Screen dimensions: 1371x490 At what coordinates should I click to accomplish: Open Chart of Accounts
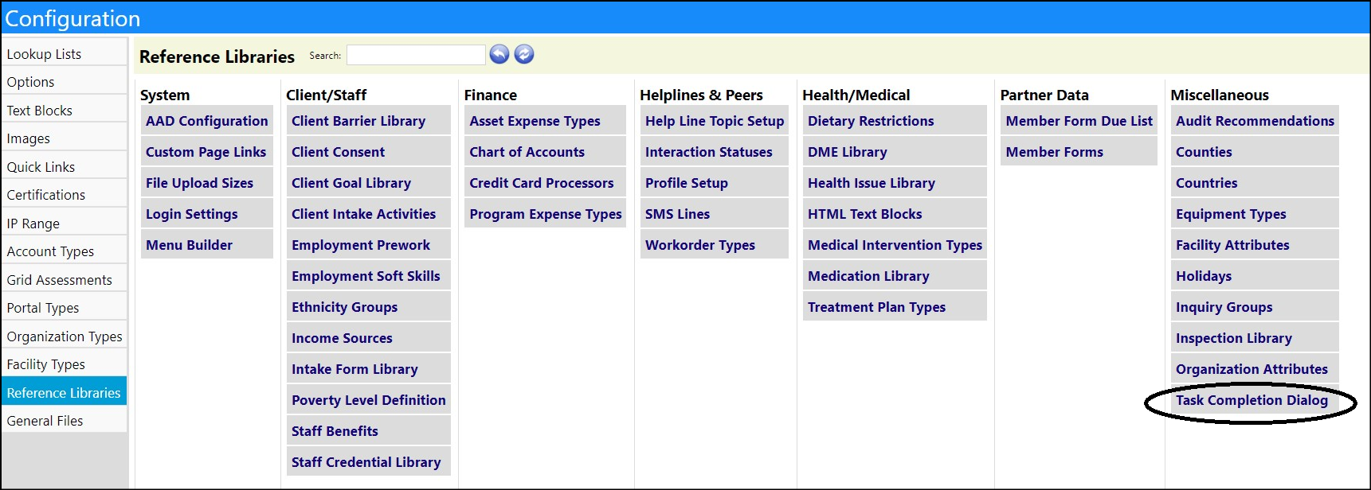point(546,152)
